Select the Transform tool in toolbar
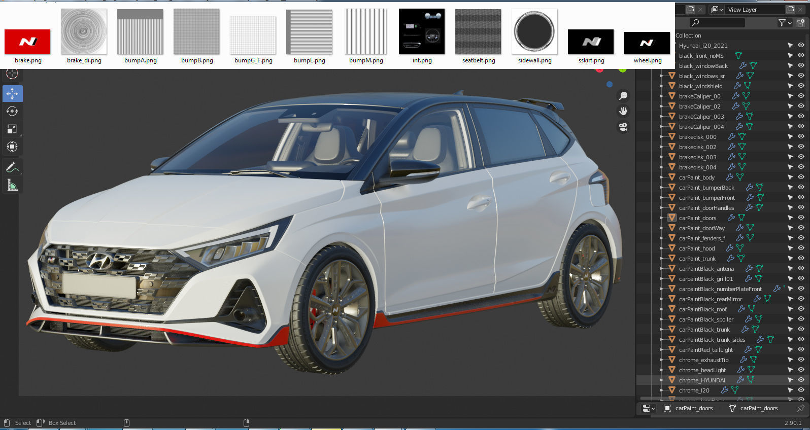Image resolution: width=810 pixels, height=430 pixels. point(12,147)
